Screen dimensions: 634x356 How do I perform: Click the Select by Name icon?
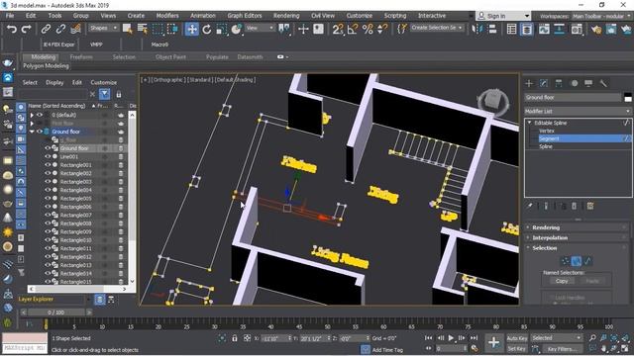pos(143,29)
